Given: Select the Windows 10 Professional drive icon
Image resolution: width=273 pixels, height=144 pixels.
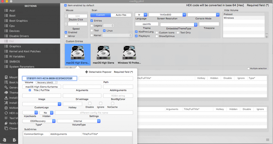Looking at the screenshot, I should coord(129,53).
